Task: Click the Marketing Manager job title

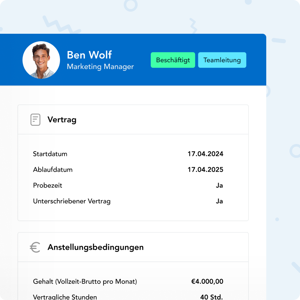Action: [100, 67]
